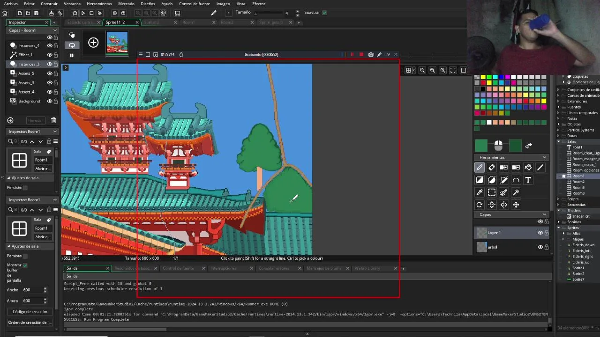Open the Capas - Room1 dropdown
This screenshot has width=600, height=337.
(x=32, y=30)
